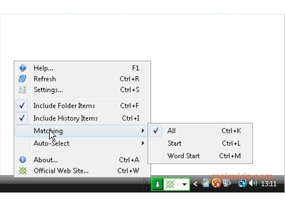This screenshot has height=207, width=285.
Task: Open the volume speaker tray icon
Action: click(x=253, y=183)
